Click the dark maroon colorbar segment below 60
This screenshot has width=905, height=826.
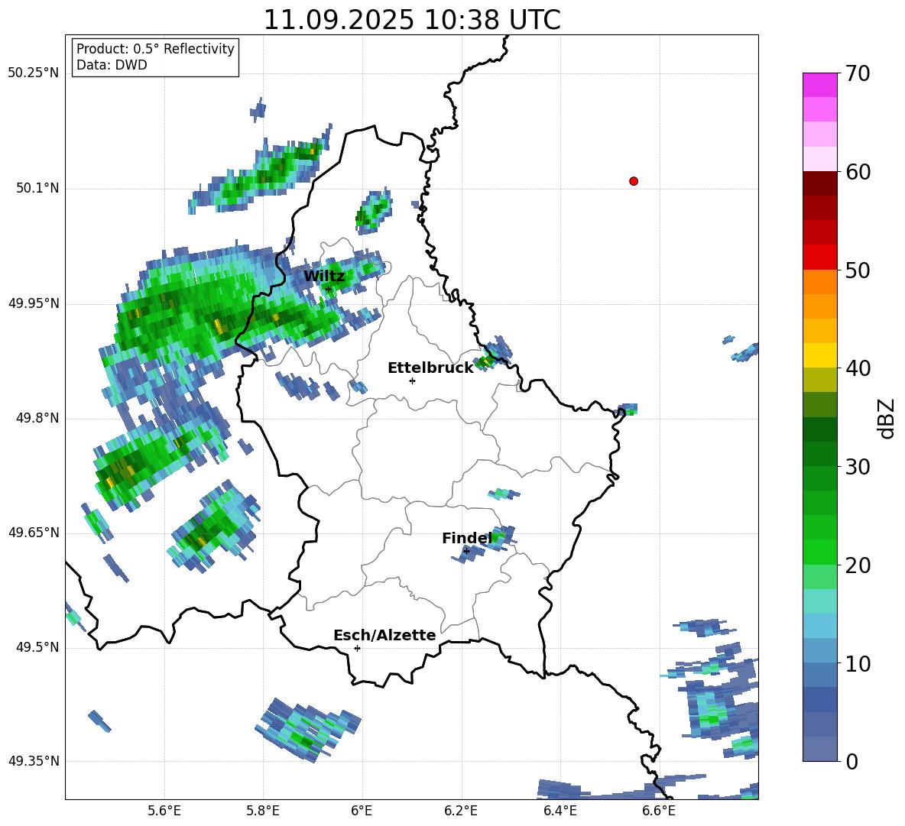tap(819, 183)
